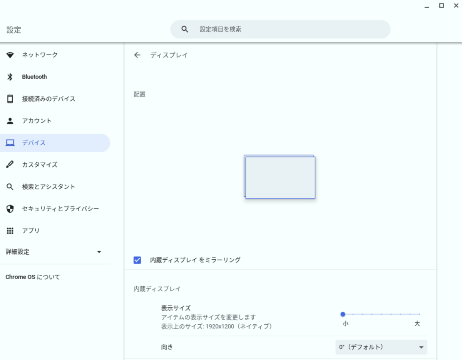Image resolution: width=462 pixels, height=360 pixels.
Task: Click the セキュリティとプライバシー shield icon
Action: [10, 208]
